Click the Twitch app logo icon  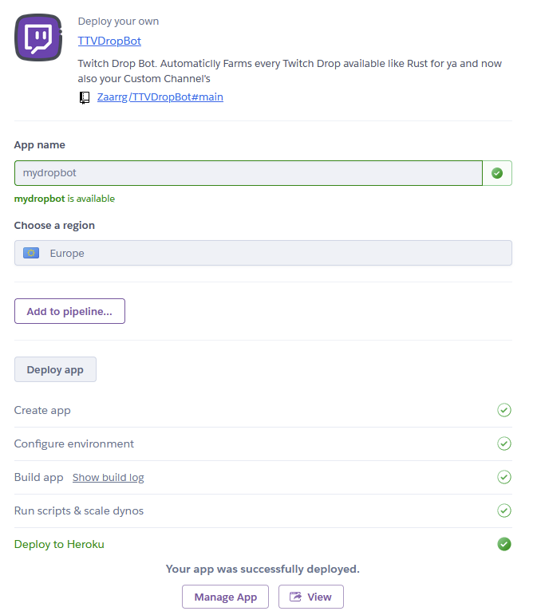[x=38, y=37]
